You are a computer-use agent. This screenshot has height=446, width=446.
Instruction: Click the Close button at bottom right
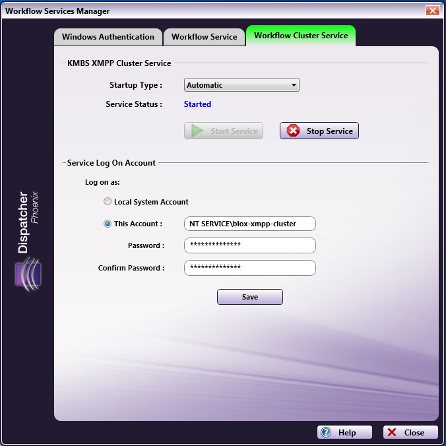410,433
